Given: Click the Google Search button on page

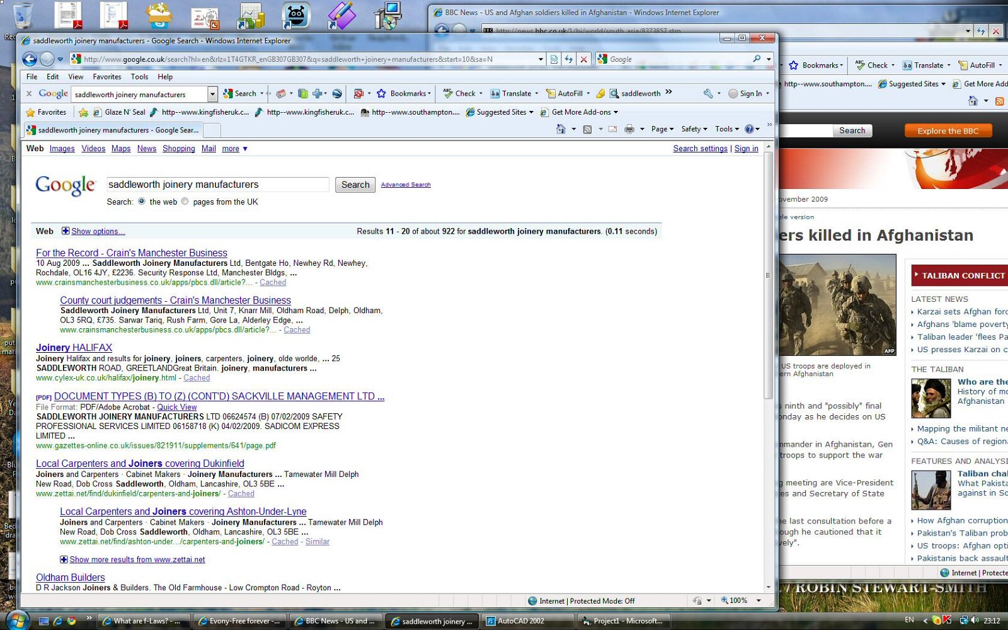Looking at the screenshot, I should 355,185.
